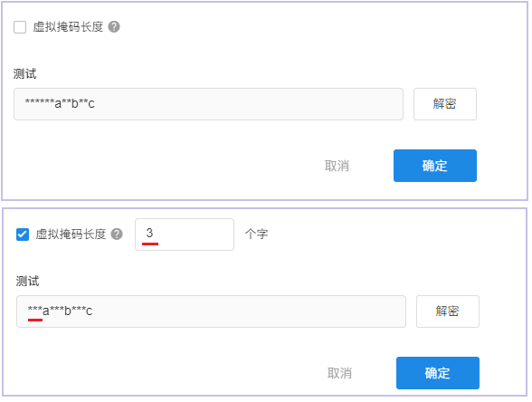This screenshot has width=532, height=402.
Task: Uncheck the ticked 虚拟掩码长度 checkbox
Action: pyautogui.click(x=23, y=234)
